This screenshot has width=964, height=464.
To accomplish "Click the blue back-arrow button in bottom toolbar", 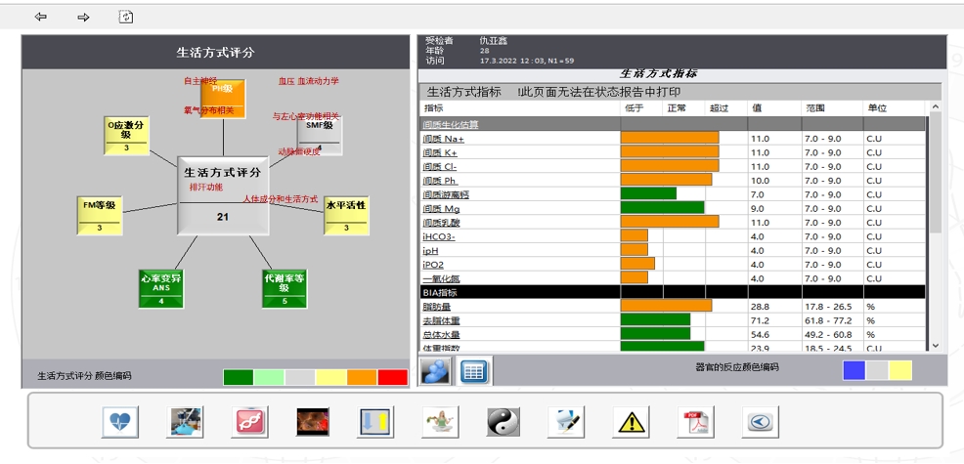I will (760, 422).
